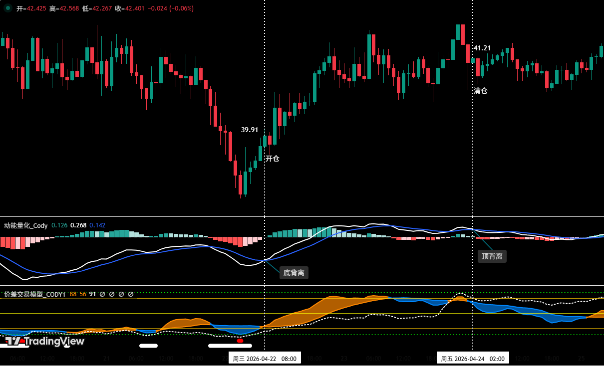The width and height of the screenshot is (604, 367).
Task: Click the 清仓 exit marker text
Action: [x=481, y=91]
